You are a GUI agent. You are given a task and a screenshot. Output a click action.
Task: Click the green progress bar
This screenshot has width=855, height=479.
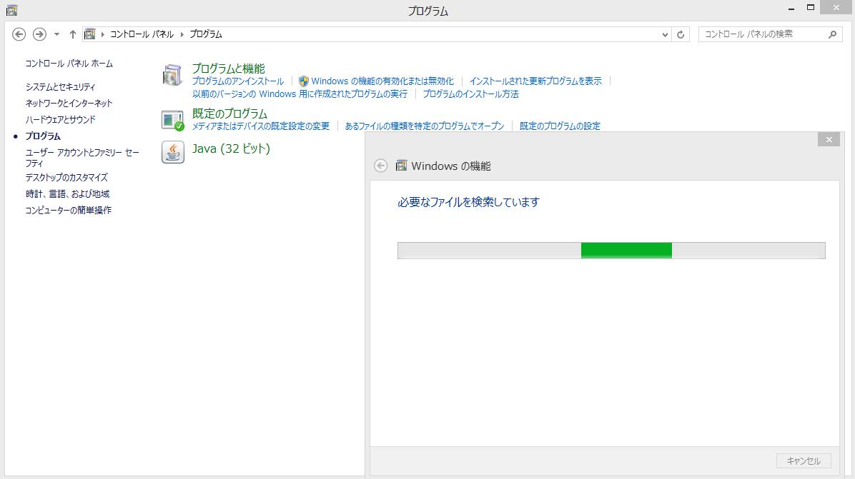(611, 251)
